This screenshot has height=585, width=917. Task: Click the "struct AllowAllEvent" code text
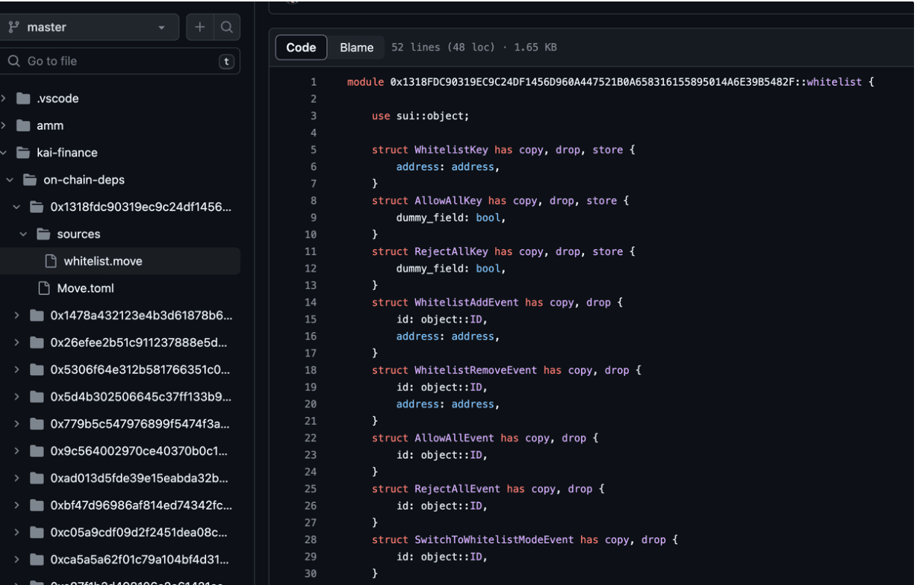pyautogui.click(x=432, y=438)
